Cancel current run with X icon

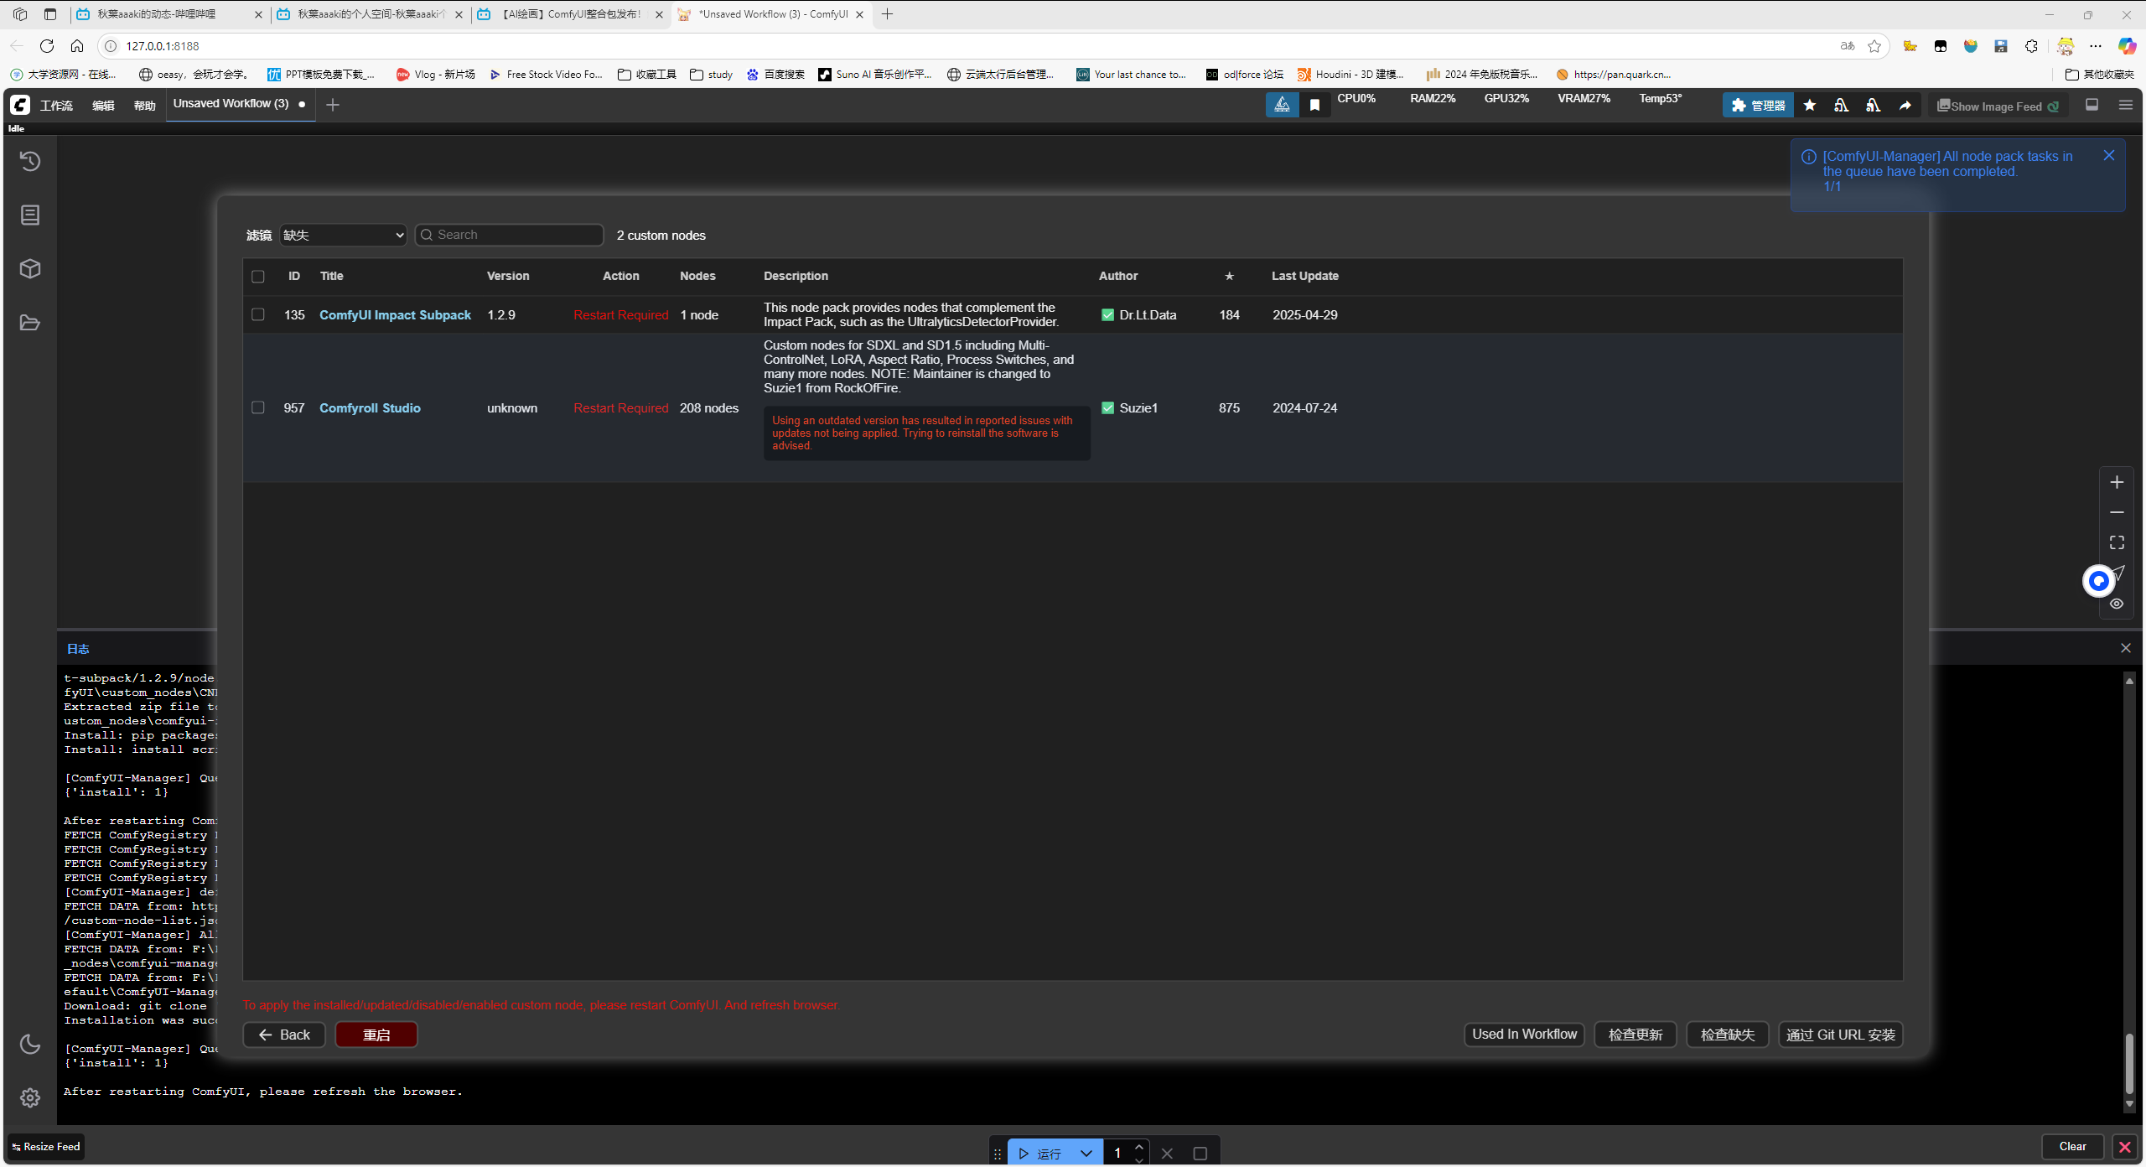click(x=1167, y=1154)
